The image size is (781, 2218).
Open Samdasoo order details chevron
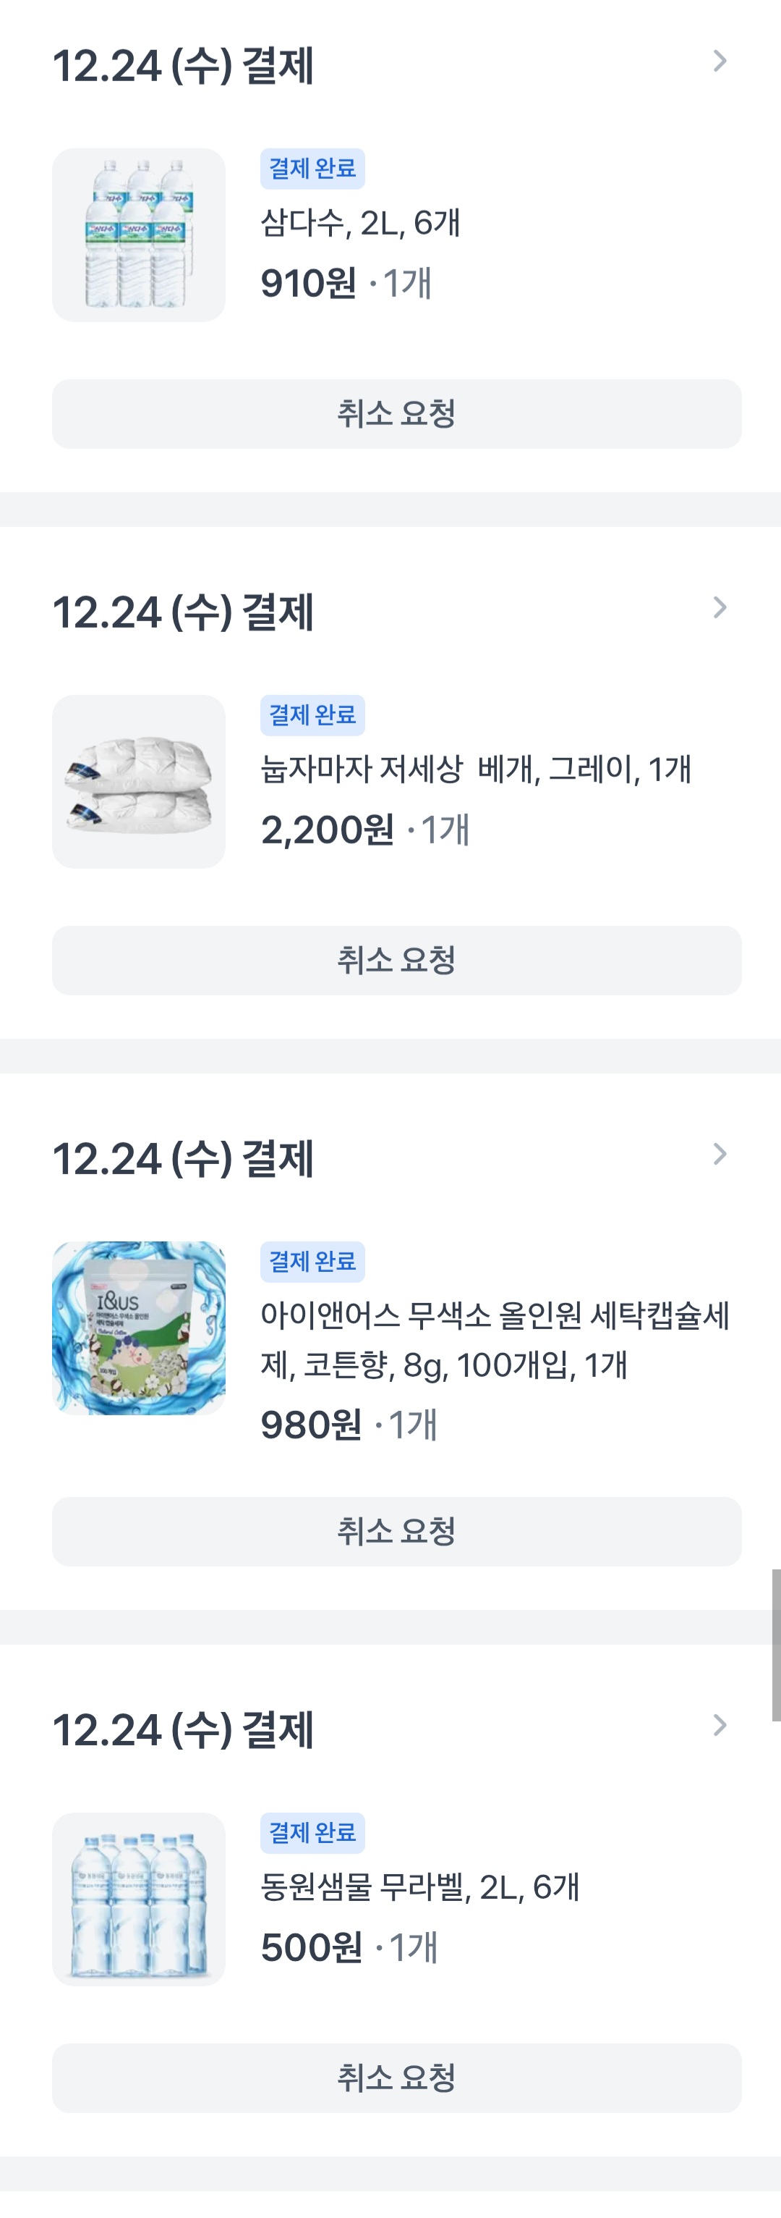click(x=720, y=61)
